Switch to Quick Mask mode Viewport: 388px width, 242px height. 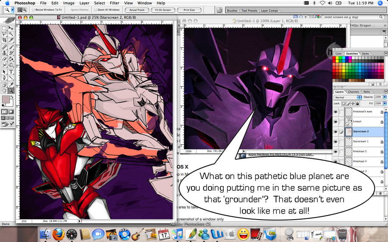[x=11, y=112]
